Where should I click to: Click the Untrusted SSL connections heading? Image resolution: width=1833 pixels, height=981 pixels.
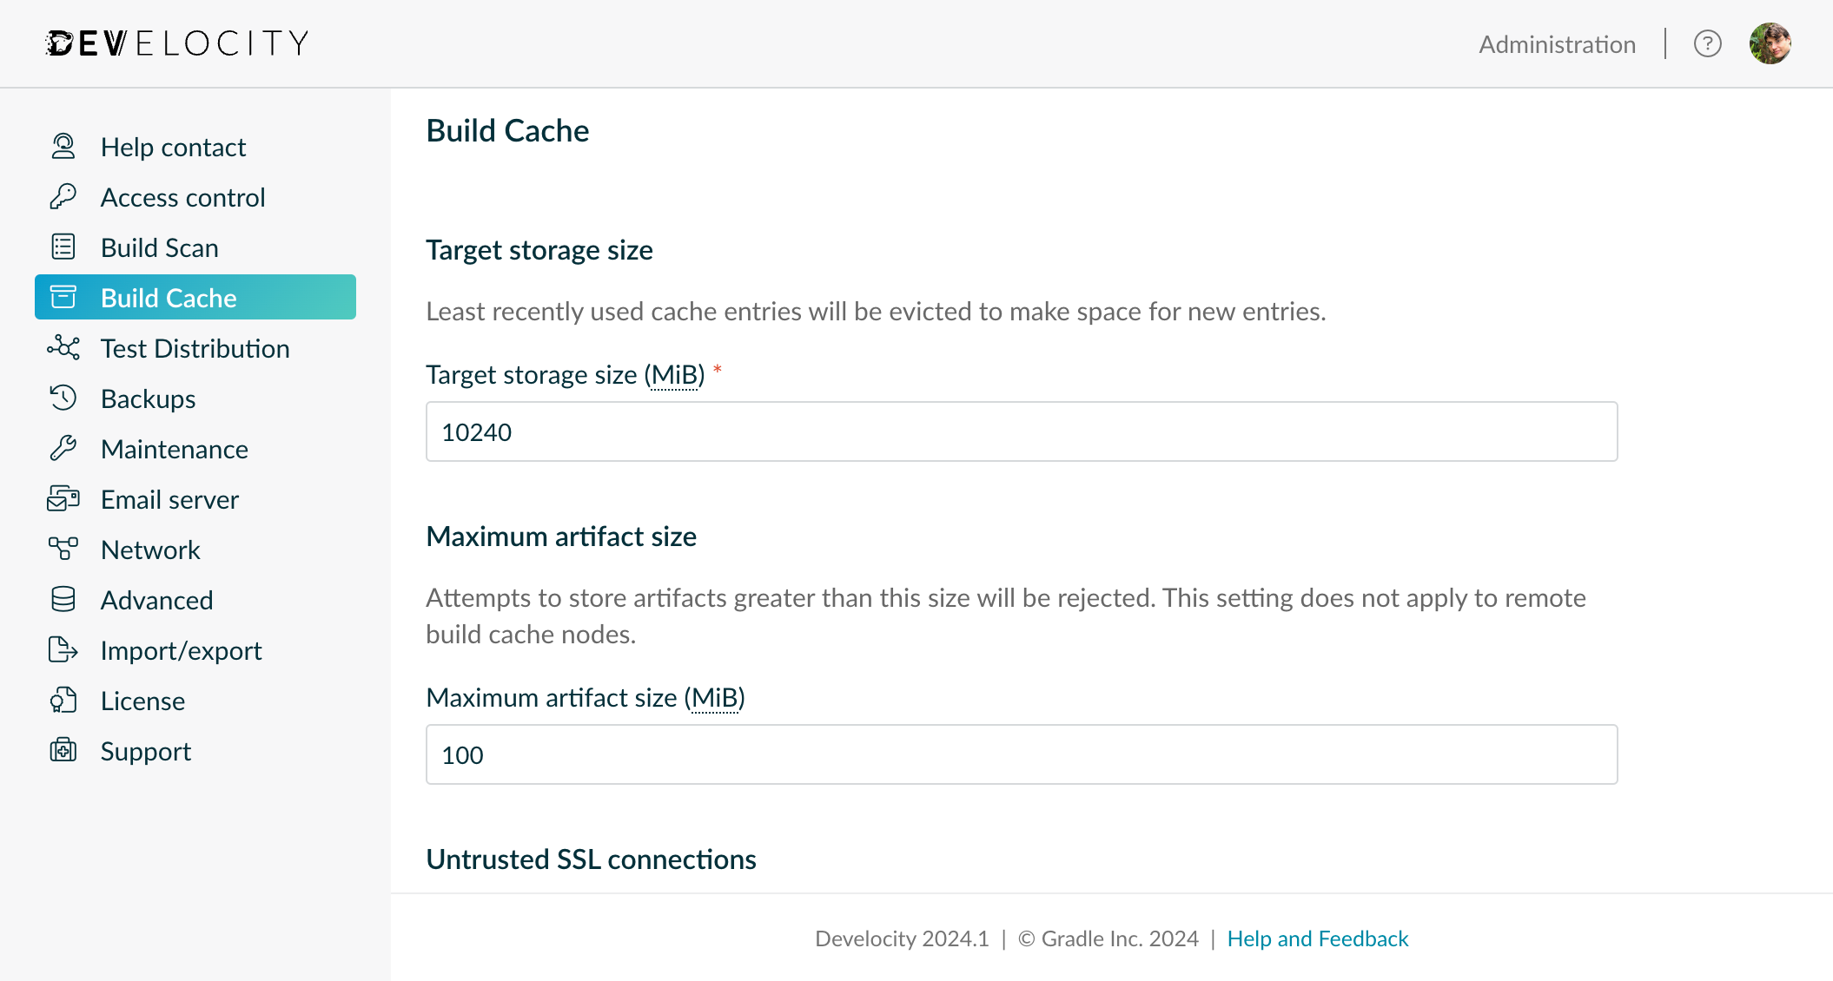tap(591, 859)
